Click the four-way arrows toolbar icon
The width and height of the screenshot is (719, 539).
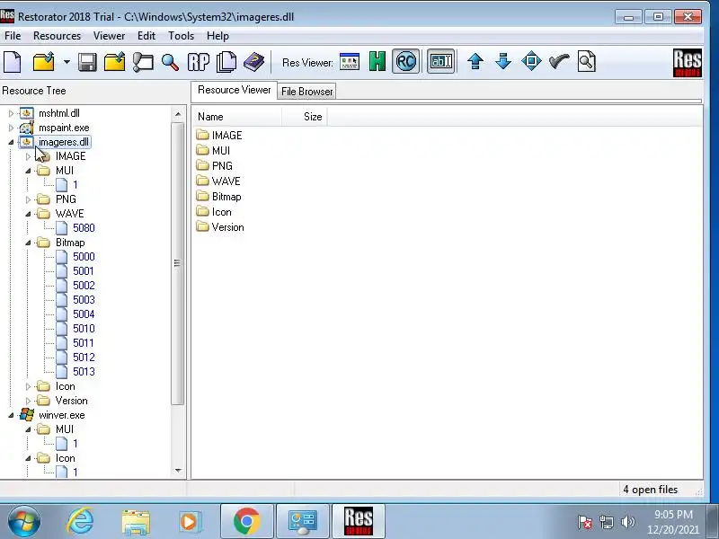point(531,61)
